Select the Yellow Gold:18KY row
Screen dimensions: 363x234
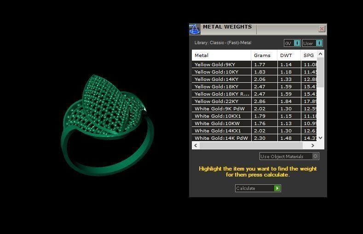[x=254, y=87]
